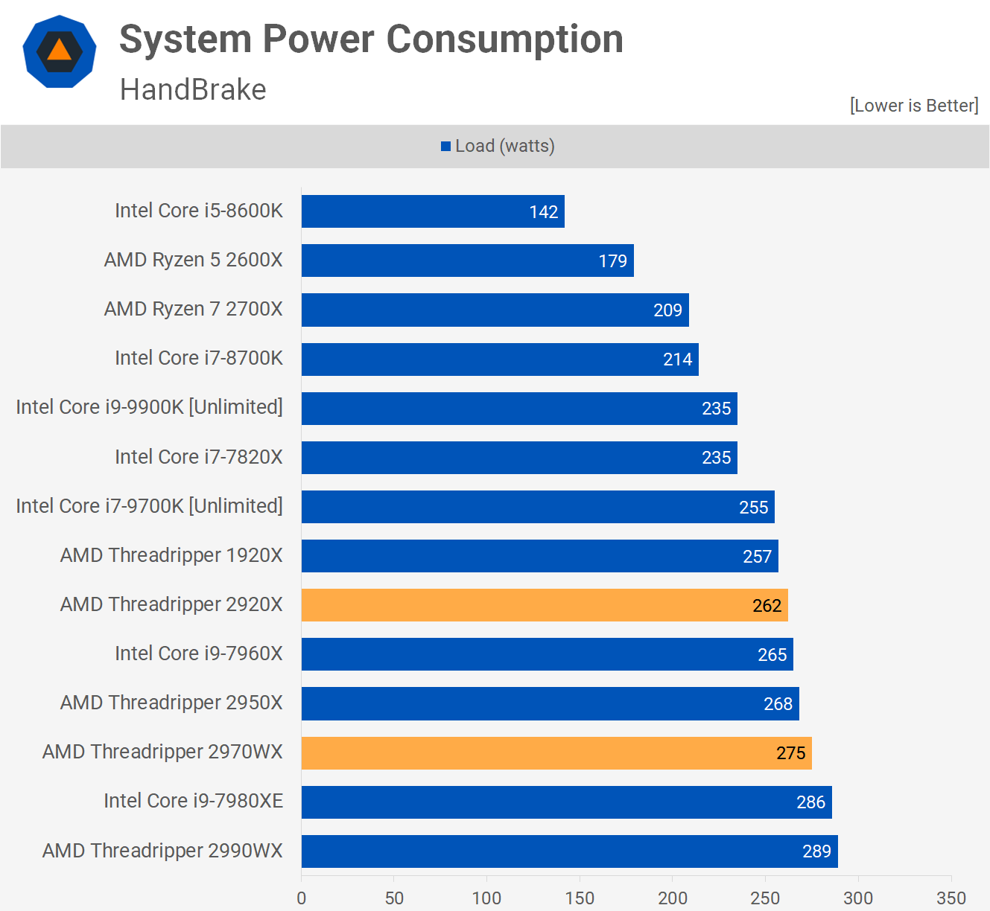Click the blue Load (watts) legend swatch
The width and height of the screenshot is (990, 911).
[445, 147]
